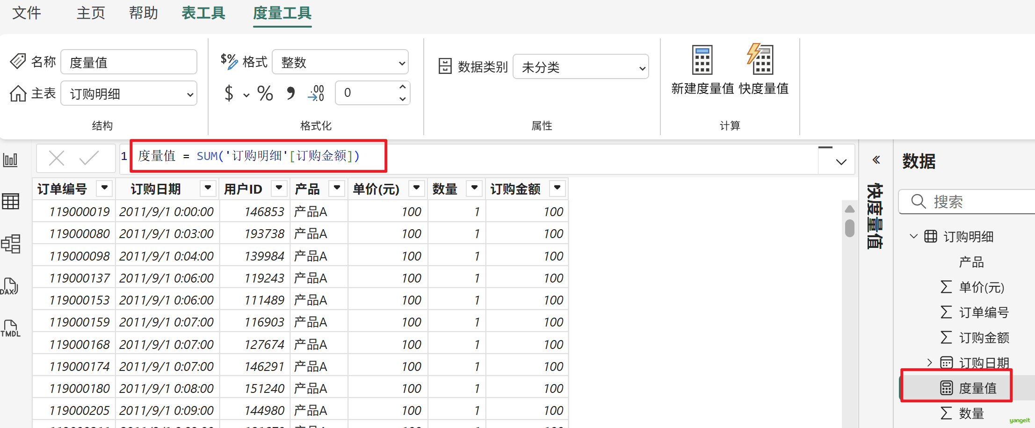Viewport: 1035px width, 428px height.
Task: Select the 度量值 measure in data pane
Action: (x=977, y=388)
